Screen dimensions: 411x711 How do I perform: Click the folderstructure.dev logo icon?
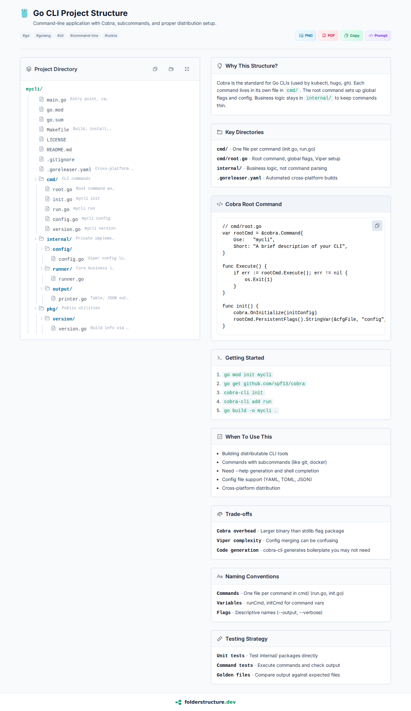point(179,702)
